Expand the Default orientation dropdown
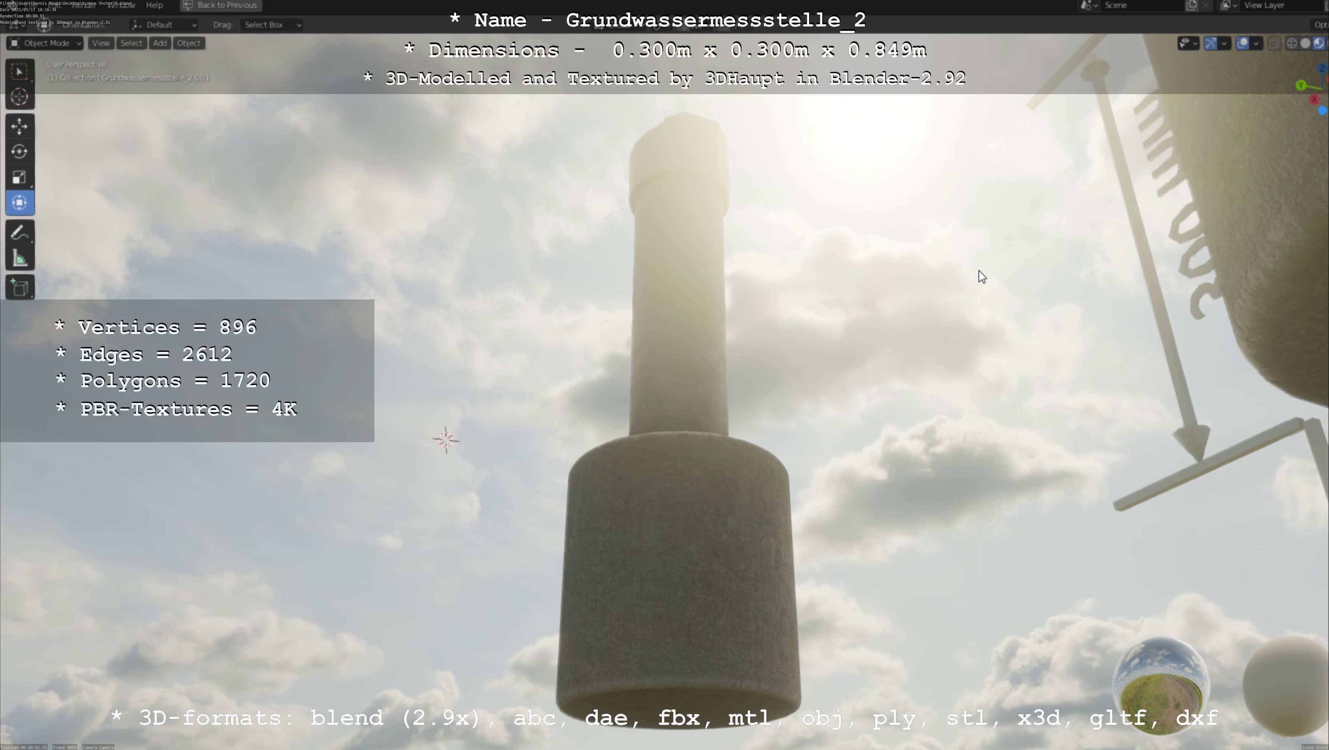This screenshot has height=750, width=1329. [x=164, y=25]
